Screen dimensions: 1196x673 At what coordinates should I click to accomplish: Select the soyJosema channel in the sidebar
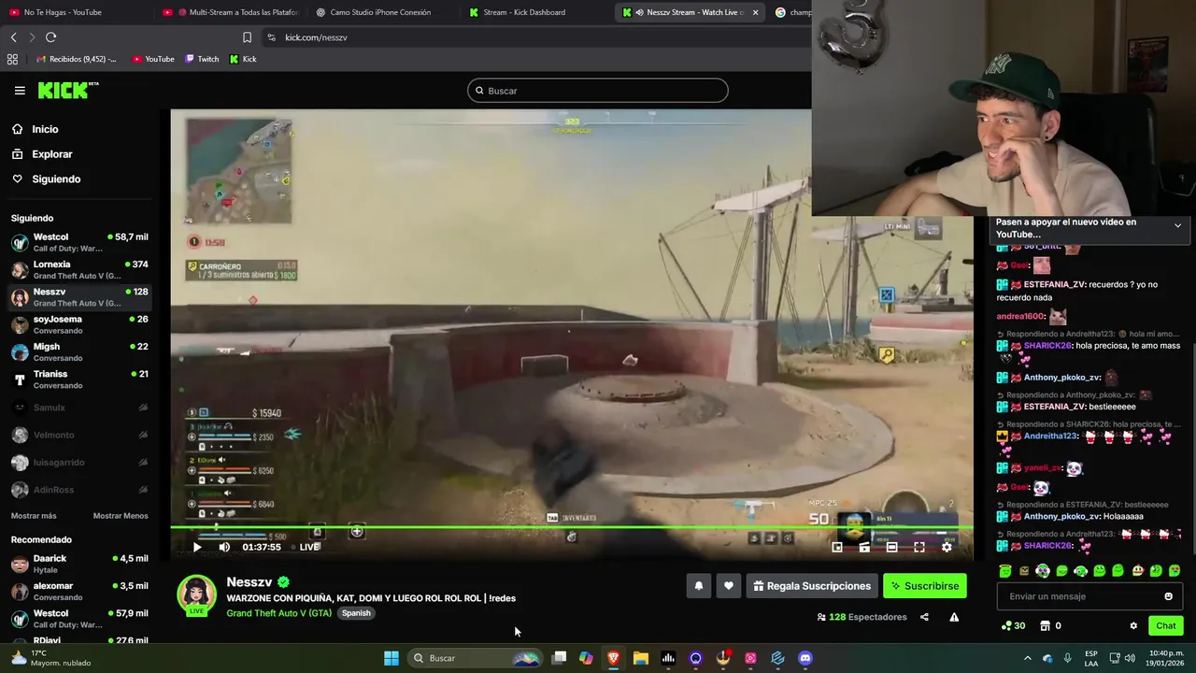click(x=79, y=324)
